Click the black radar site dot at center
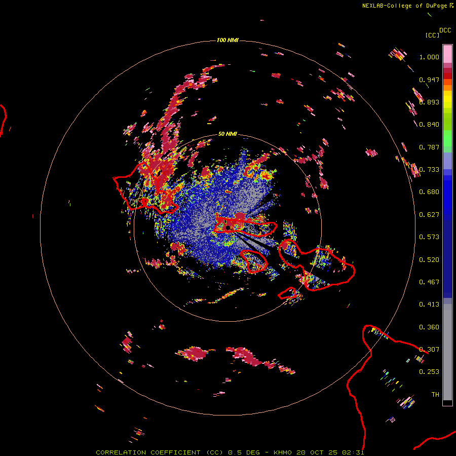The width and height of the screenshot is (456, 456). 227,227
